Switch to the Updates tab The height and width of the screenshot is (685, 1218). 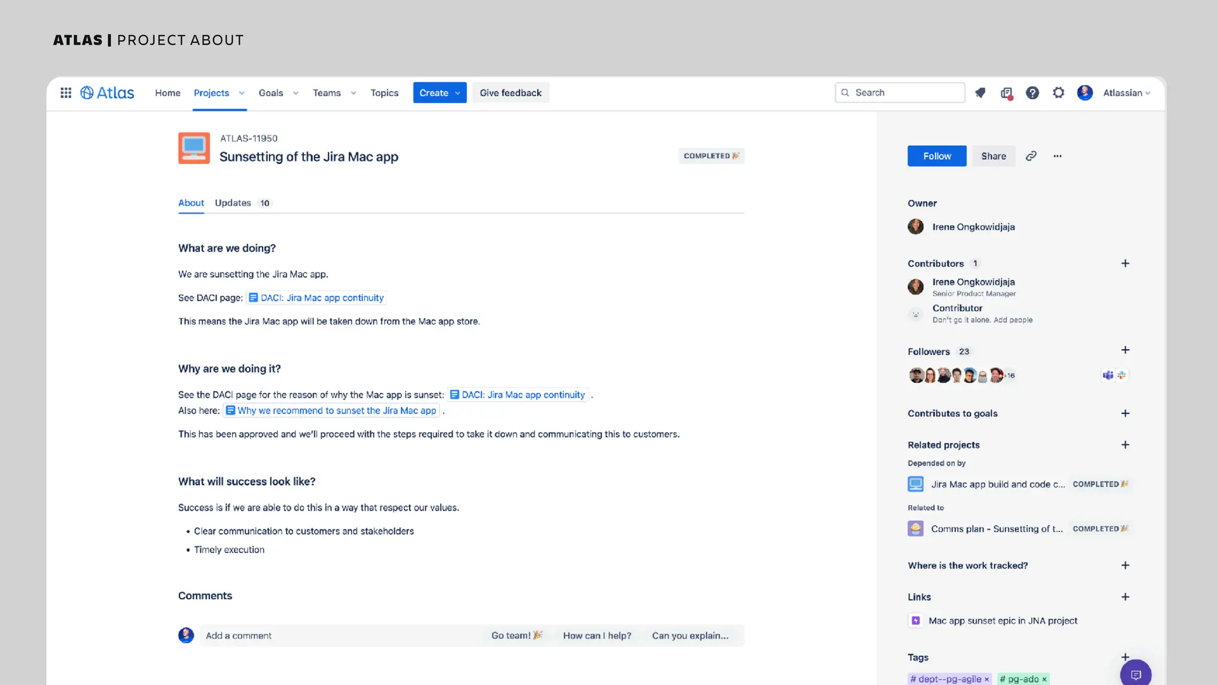tap(233, 203)
